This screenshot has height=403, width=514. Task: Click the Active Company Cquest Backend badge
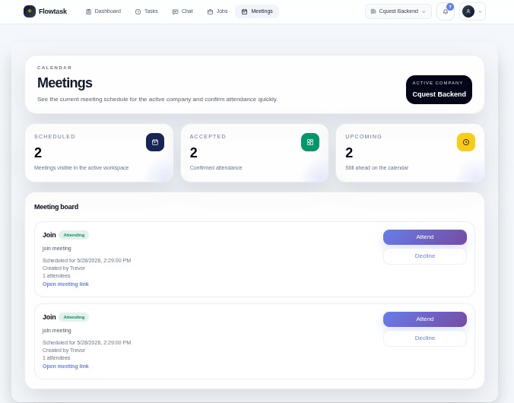click(439, 90)
